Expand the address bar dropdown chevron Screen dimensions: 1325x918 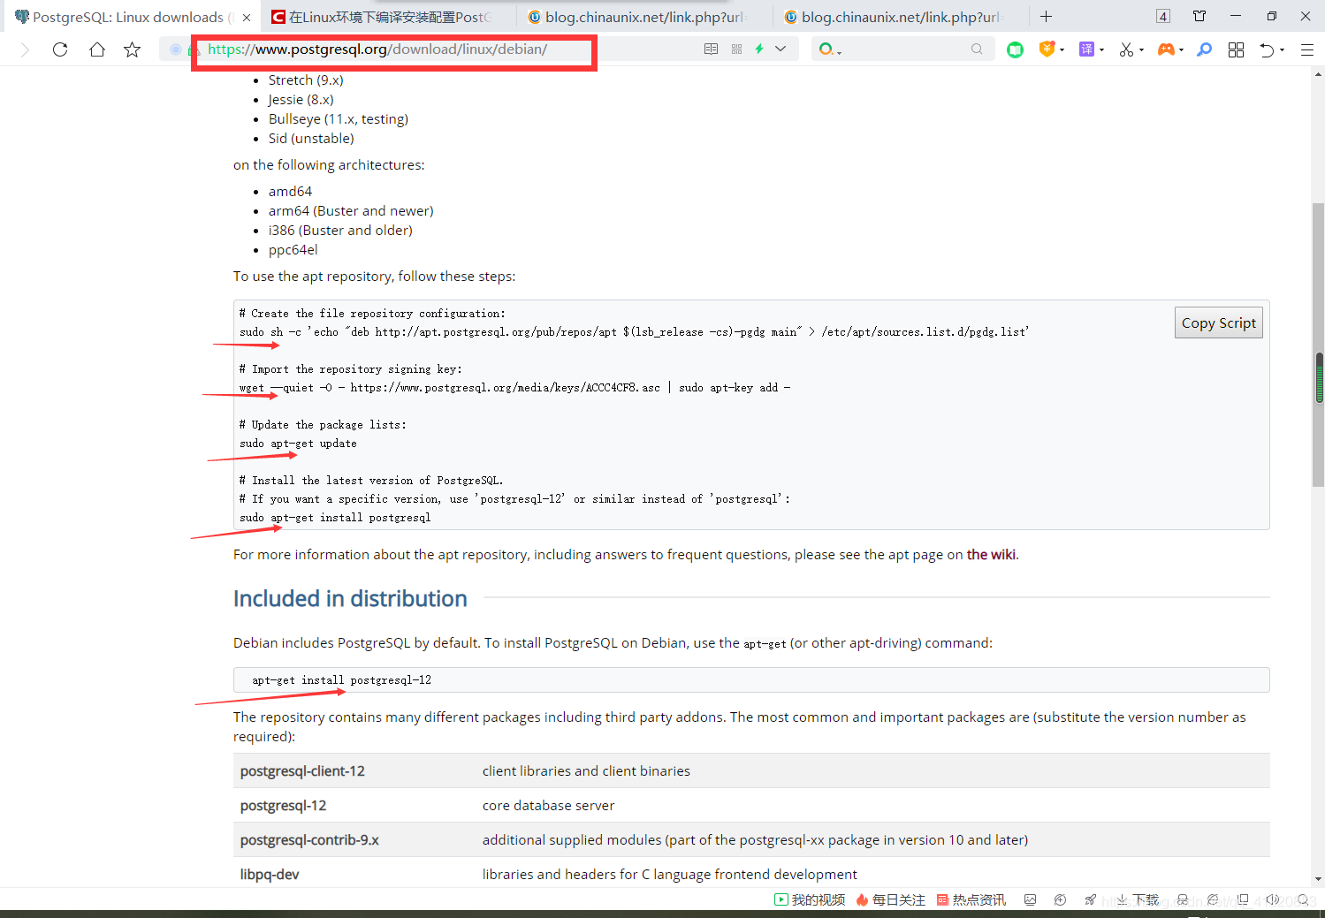click(781, 49)
